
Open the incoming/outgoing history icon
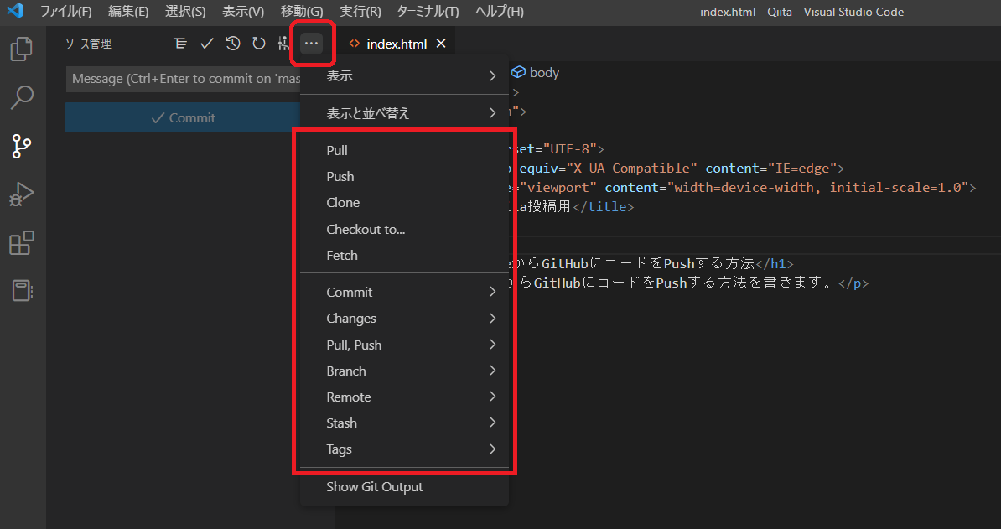[232, 43]
